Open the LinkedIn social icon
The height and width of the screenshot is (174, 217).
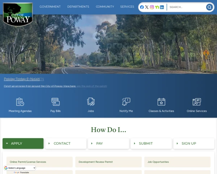pyautogui.click(x=162, y=7)
